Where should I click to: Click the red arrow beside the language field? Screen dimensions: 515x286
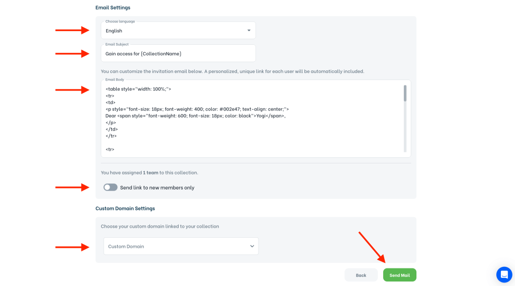72,30
